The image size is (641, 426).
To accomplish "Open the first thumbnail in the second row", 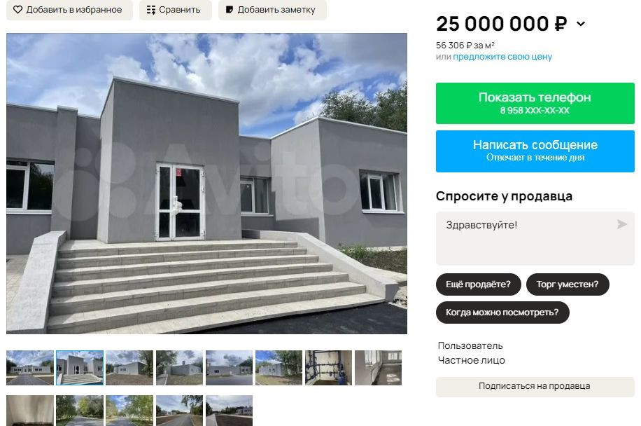I will 30,411.
